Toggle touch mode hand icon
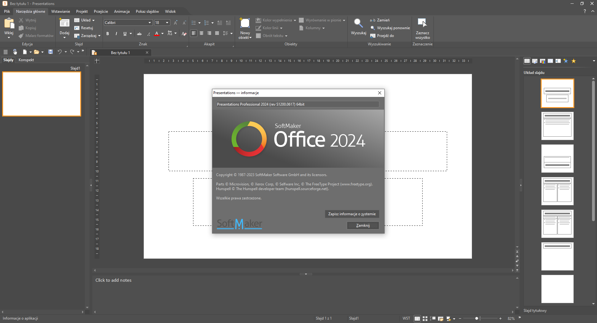Image resolution: width=597 pixels, height=323 pixels. click(15, 52)
